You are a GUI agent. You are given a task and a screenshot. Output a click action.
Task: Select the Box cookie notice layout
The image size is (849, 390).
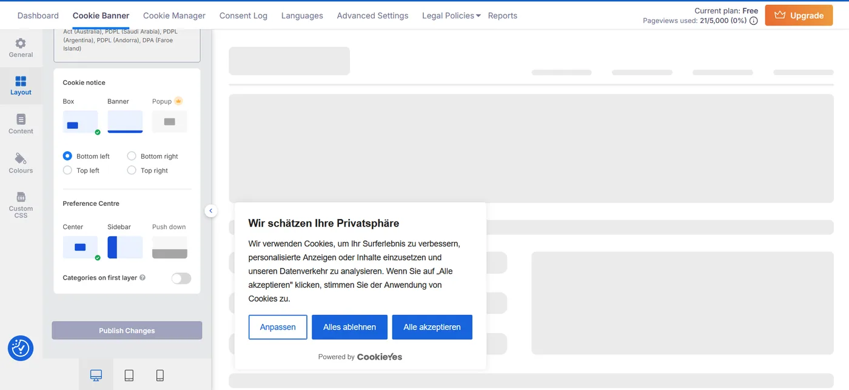[x=80, y=122]
